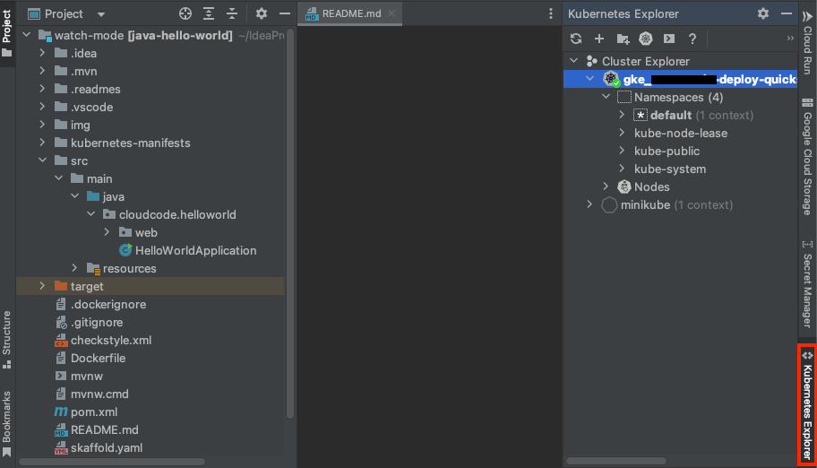The height and width of the screenshot is (468, 817).
Task: Toggle the Structure tool window
Action: pyautogui.click(x=7, y=334)
